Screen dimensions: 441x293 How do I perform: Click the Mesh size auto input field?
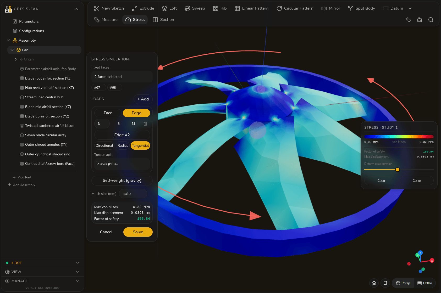tap(133, 194)
